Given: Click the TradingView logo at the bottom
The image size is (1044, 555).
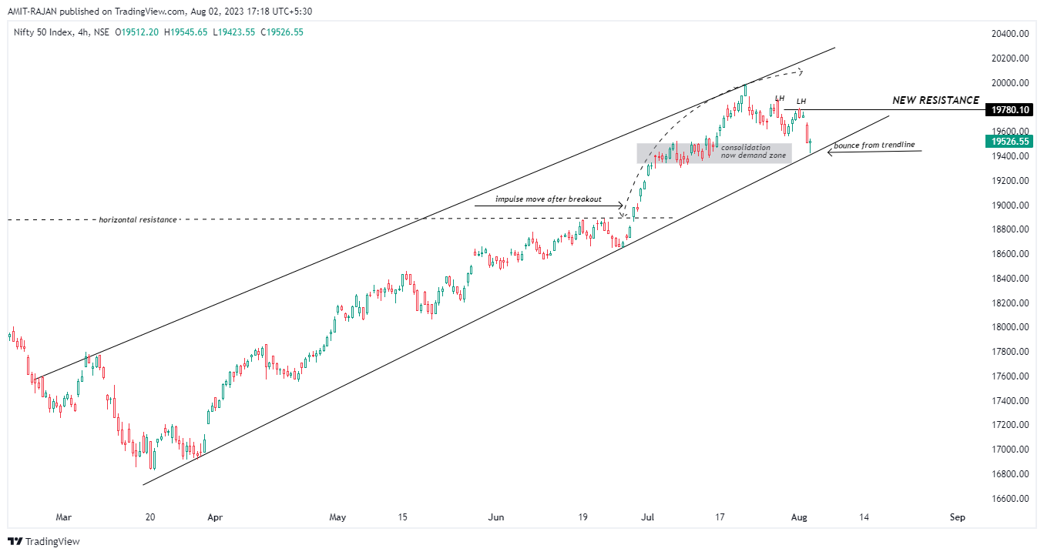Looking at the screenshot, I should click(44, 541).
